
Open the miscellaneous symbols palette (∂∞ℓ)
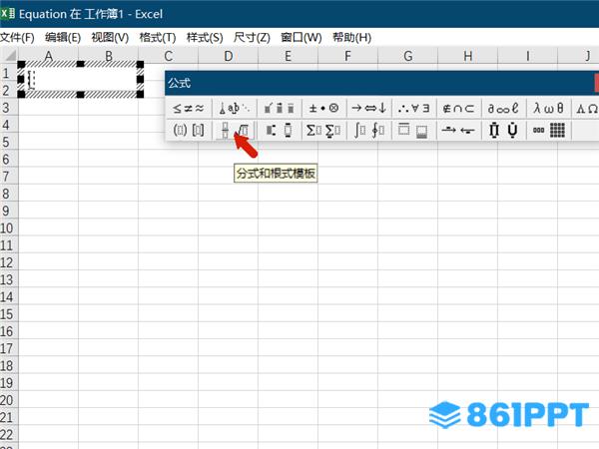[503, 109]
